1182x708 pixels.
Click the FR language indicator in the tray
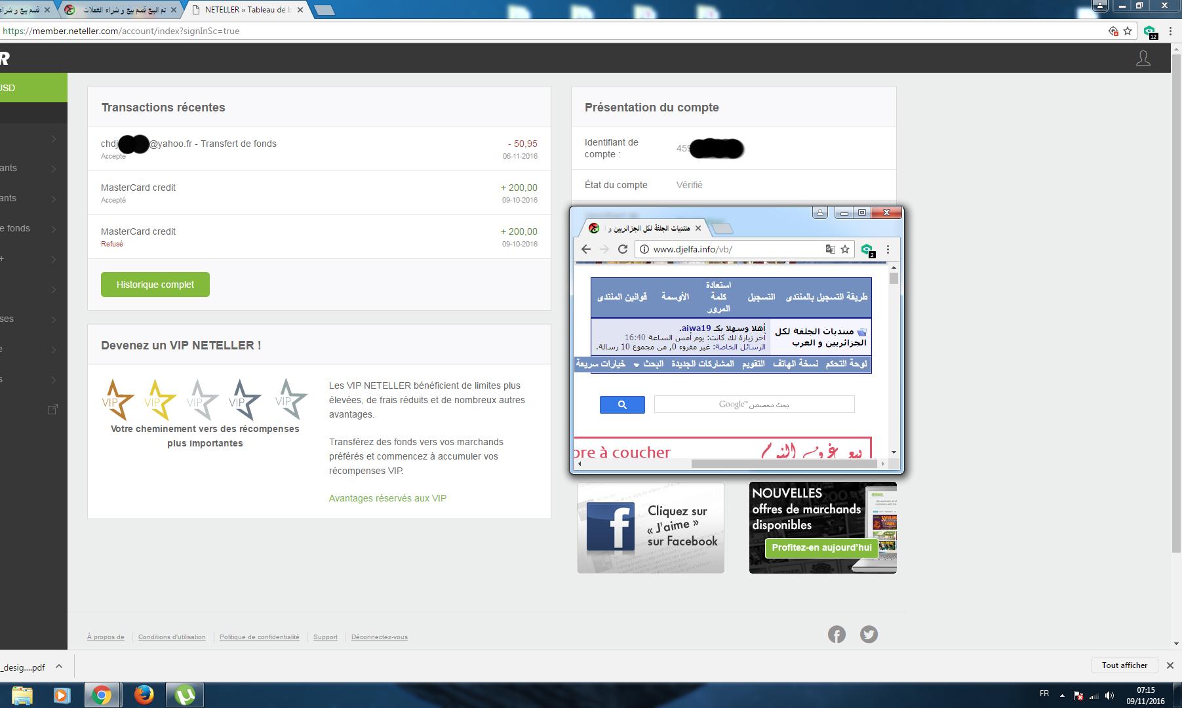coord(1044,693)
